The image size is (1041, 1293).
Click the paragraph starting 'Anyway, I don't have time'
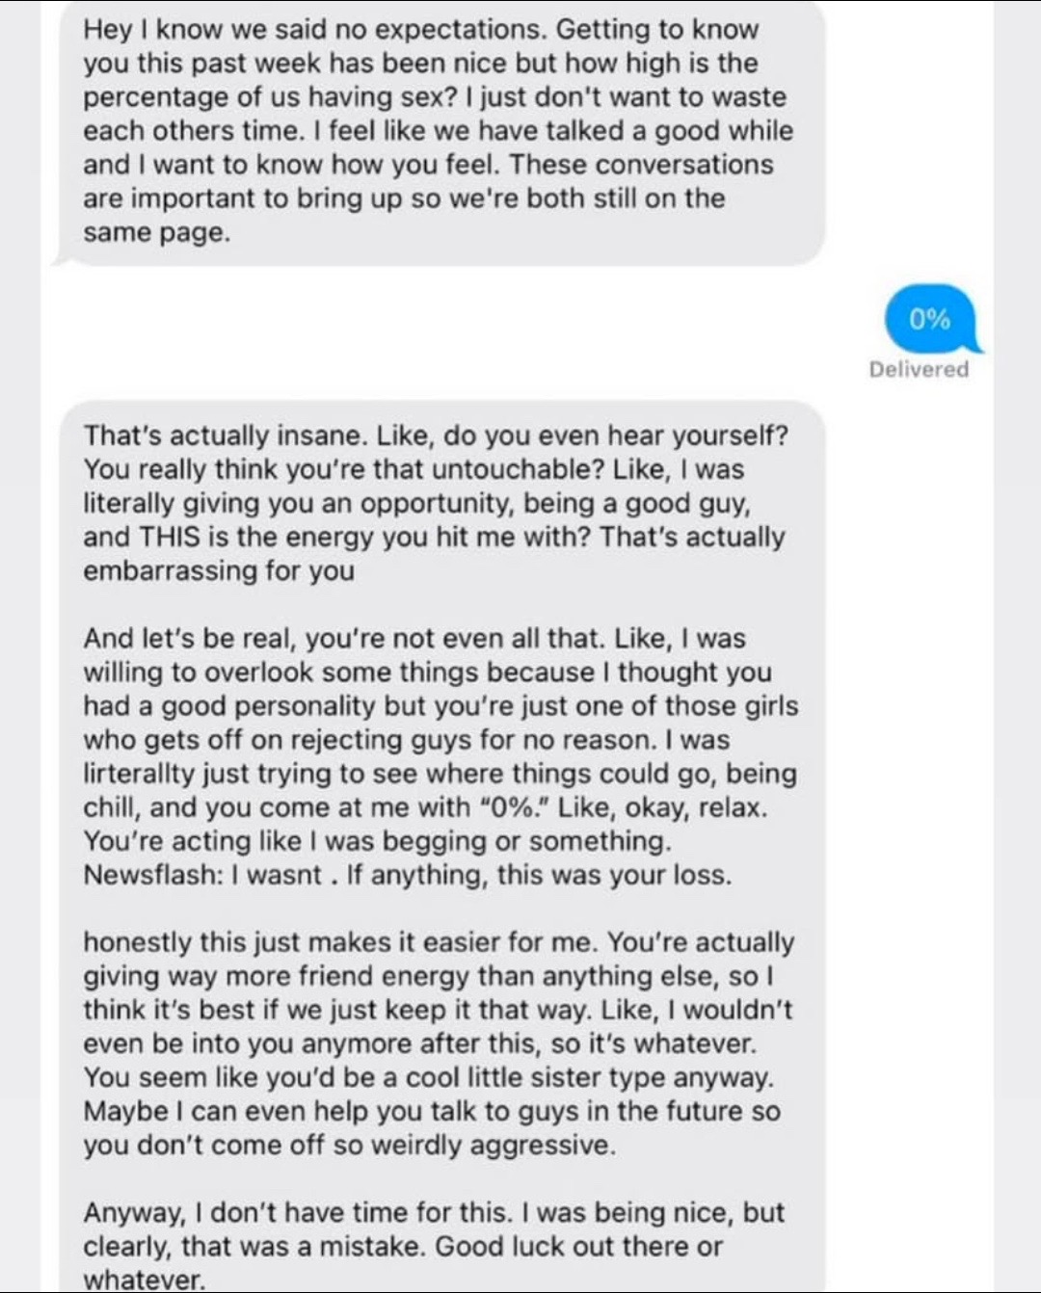[x=434, y=1246]
